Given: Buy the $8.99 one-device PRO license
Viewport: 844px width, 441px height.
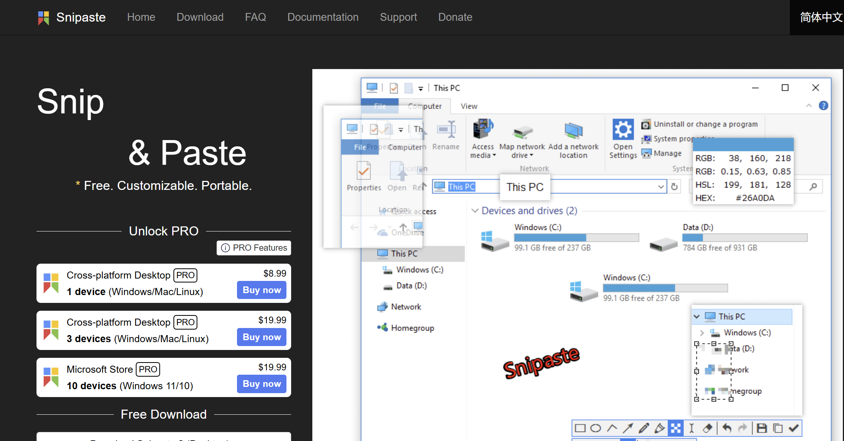Looking at the screenshot, I should [261, 290].
